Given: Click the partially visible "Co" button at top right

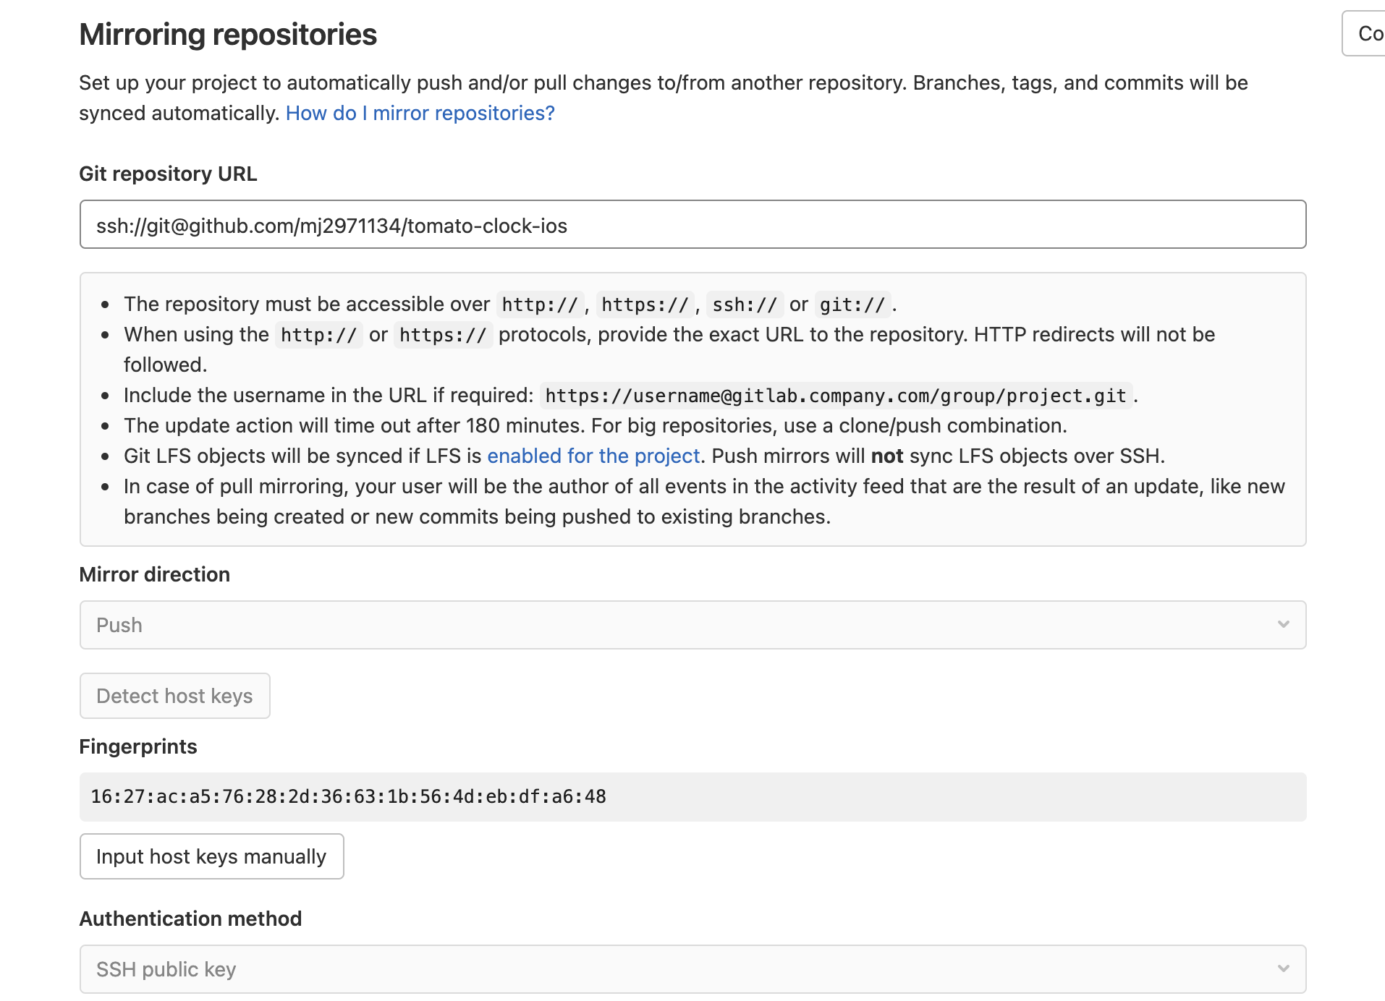Looking at the screenshot, I should [1365, 34].
